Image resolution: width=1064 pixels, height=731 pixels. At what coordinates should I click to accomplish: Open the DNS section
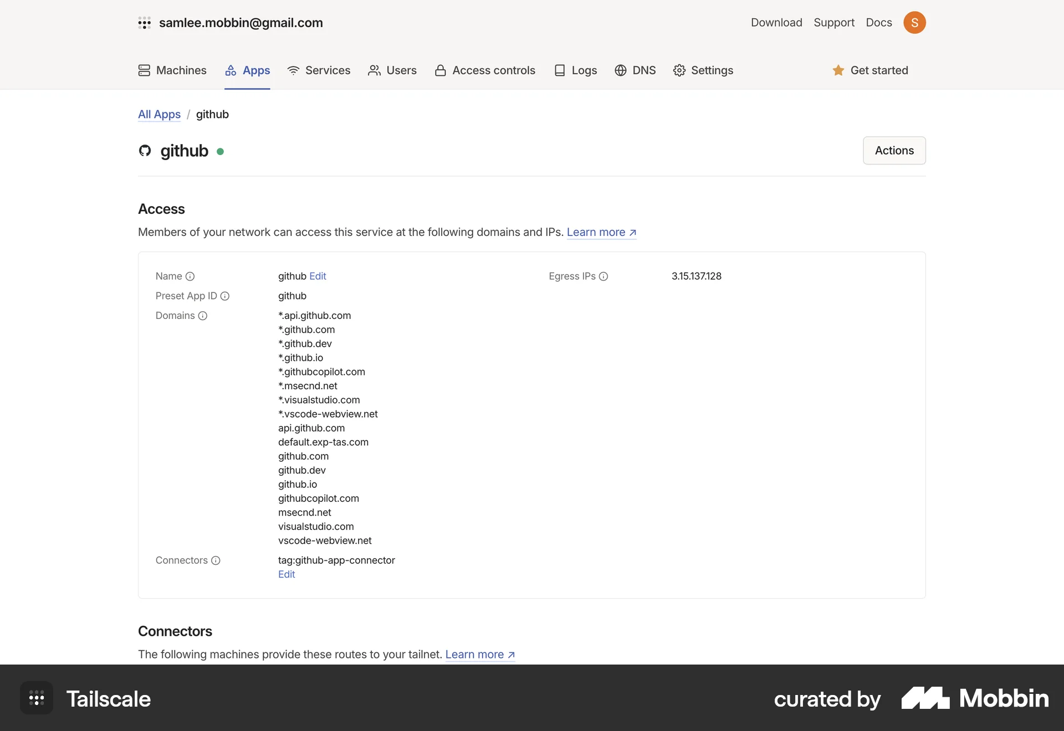(635, 70)
